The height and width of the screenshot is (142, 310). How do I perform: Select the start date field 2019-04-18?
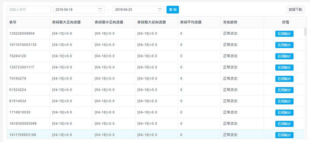click(x=79, y=10)
